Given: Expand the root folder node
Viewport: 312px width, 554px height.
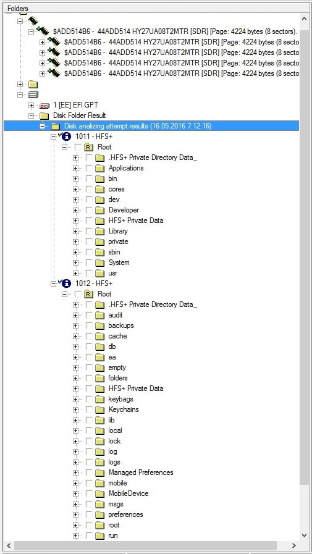Looking at the screenshot, I should coord(75,525).
